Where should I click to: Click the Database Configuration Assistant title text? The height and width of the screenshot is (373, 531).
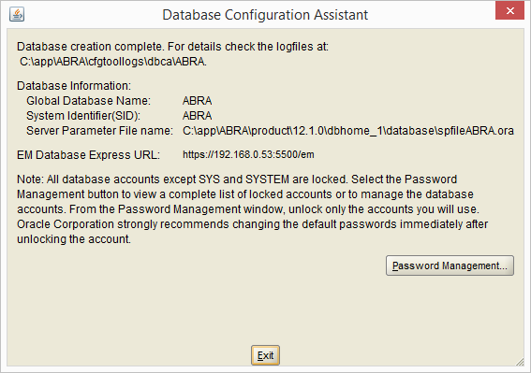(x=265, y=15)
